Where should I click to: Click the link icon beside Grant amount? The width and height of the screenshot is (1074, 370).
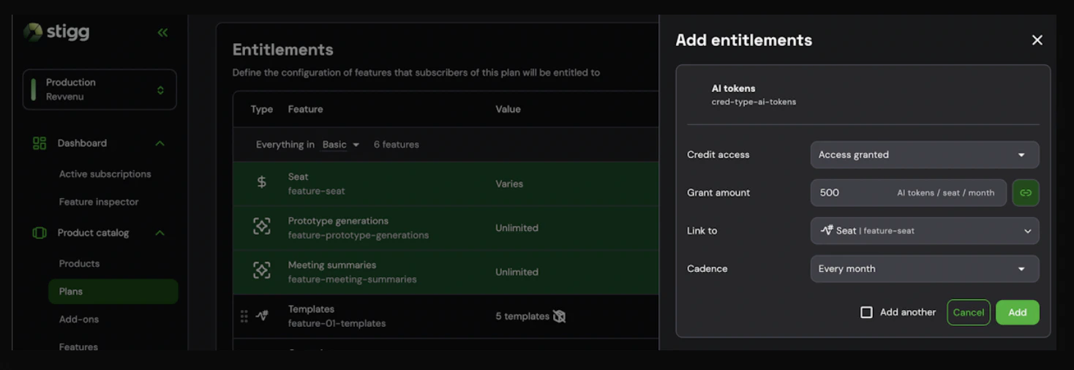tap(1026, 193)
